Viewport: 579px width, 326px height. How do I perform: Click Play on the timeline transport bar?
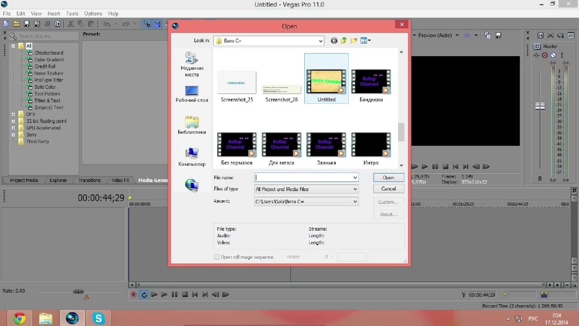point(164,295)
